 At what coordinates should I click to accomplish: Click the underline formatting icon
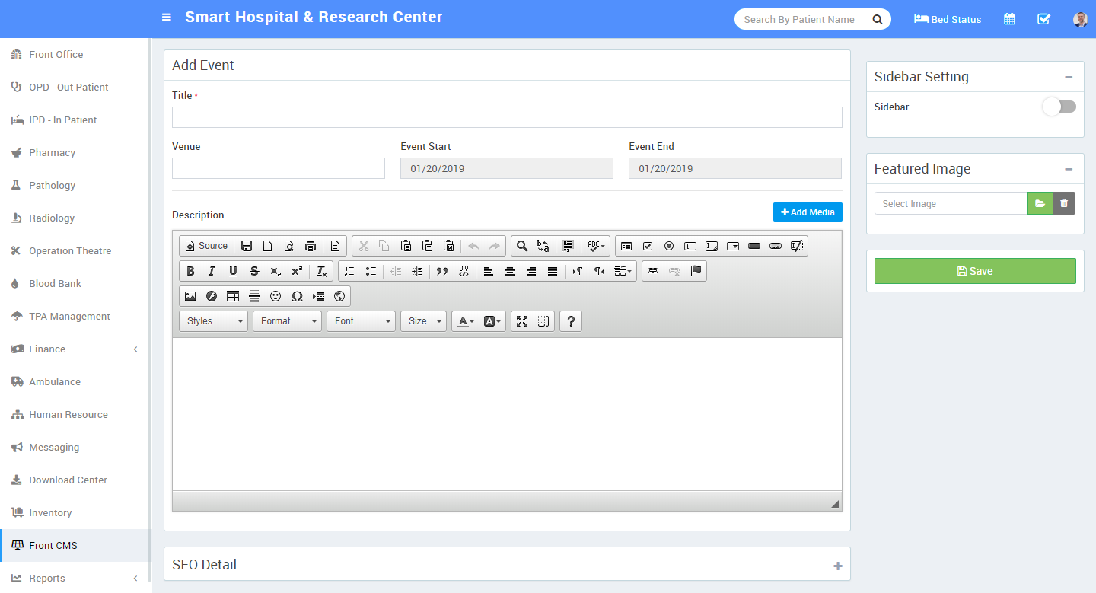(x=233, y=271)
